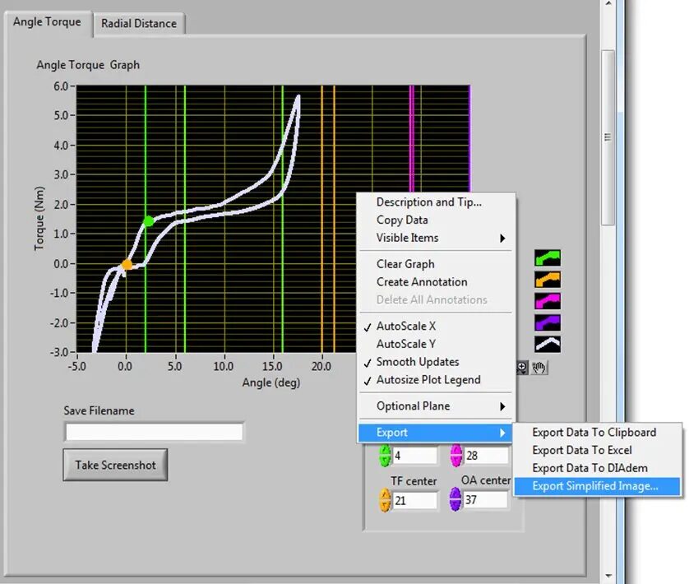Switch to the Radial Distance tab
Image resolution: width=689 pixels, height=584 pixels.
tap(139, 23)
